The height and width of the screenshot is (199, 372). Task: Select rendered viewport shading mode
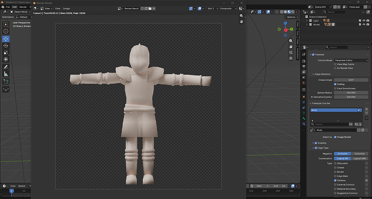pyautogui.click(x=293, y=12)
